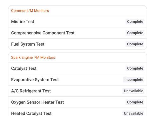
Task: Select the Catalyst Test row
Action: coord(77,68)
